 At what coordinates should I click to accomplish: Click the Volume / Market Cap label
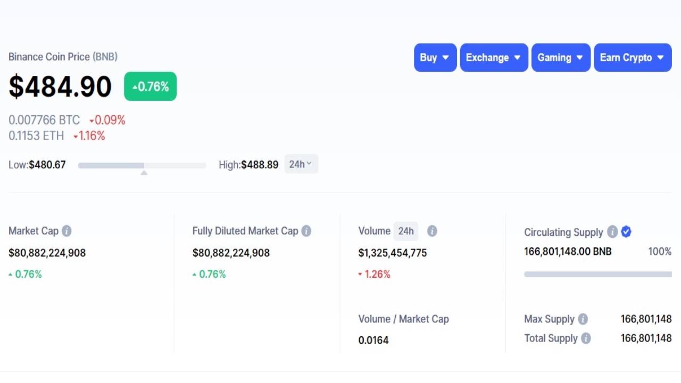(404, 319)
